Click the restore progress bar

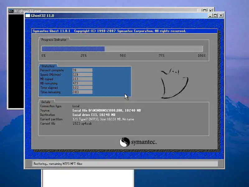click(122, 49)
